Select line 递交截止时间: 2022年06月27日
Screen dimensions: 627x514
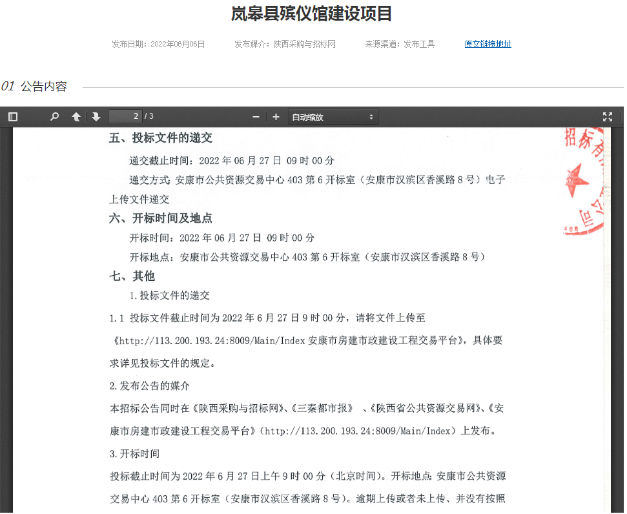click(x=232, y=161)
